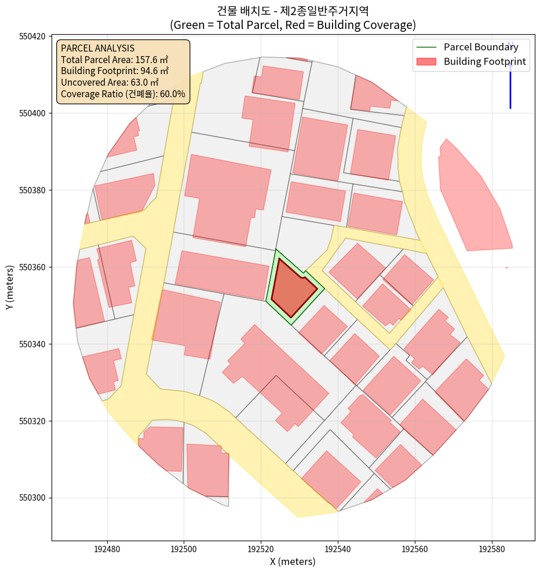The width and height of the screenshot is (540, 573).
Task: Click the X (meters) axis label
Action: (x=293, y=561)
